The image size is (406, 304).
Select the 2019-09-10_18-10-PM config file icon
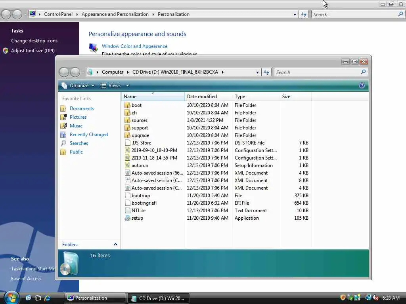127,150
